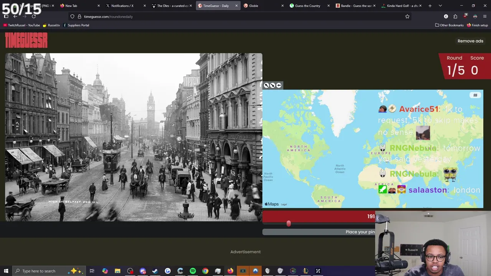The height and width of the screenshot is (276, 491).
Task: Close the TimeGuessr - Daily tab
Action: tap(236, 6)
